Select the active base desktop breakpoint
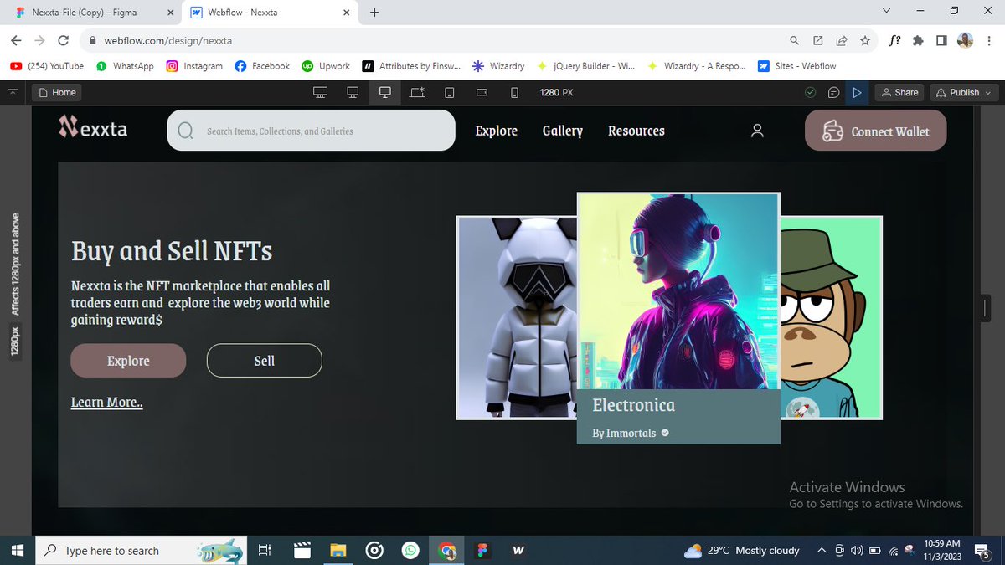This screenshot has width=1005, height=565. [x=385, y=92]
